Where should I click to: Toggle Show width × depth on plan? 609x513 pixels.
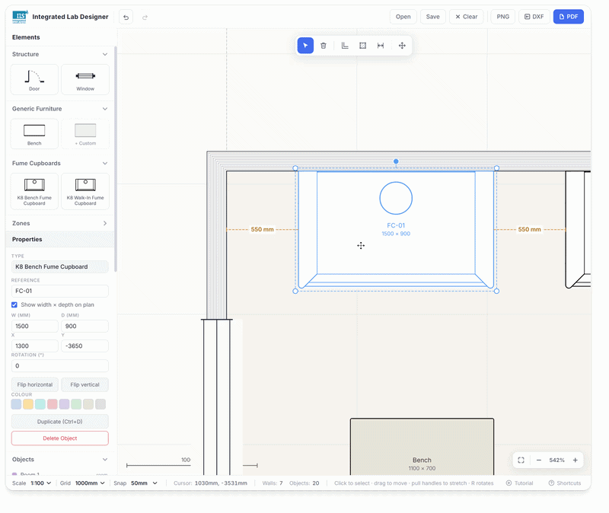point(14,305)
